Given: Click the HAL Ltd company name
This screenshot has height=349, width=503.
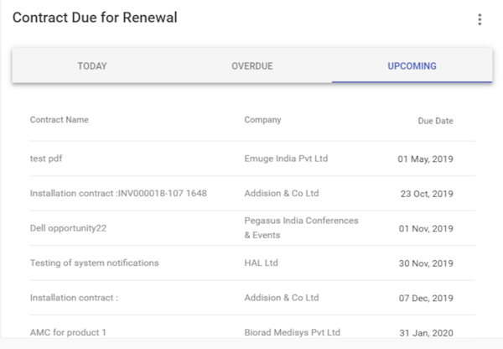Looking at the screenshot, I should [x=262, y=263].
